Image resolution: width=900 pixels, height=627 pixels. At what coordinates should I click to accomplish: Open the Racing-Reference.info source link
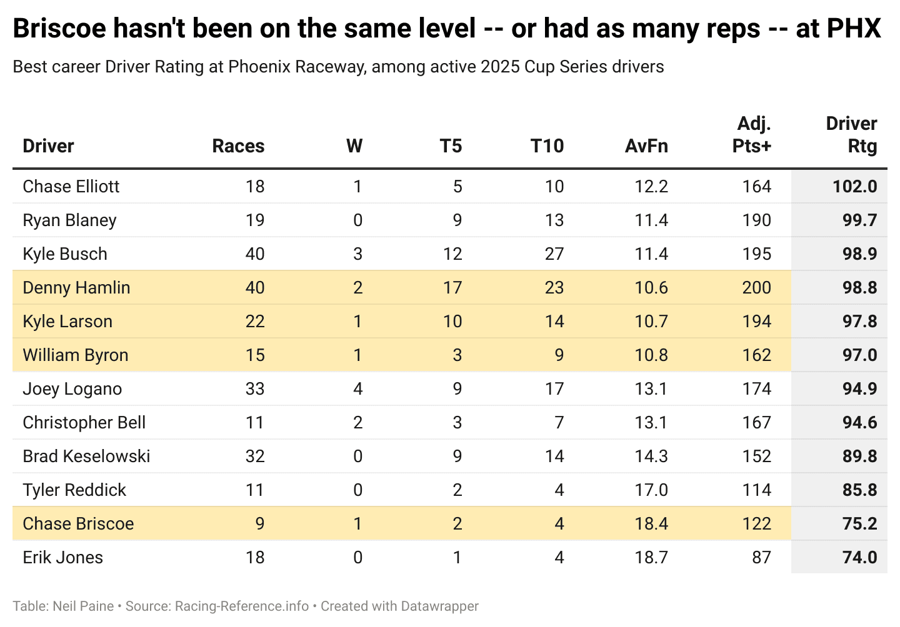241,606
